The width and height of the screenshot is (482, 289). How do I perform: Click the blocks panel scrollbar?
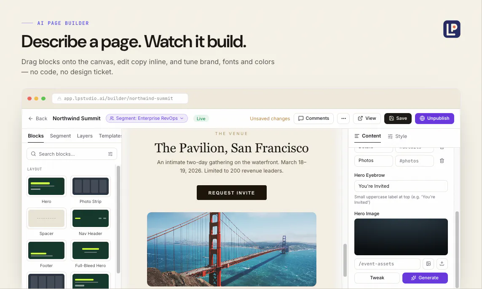[x=118, y=219]
